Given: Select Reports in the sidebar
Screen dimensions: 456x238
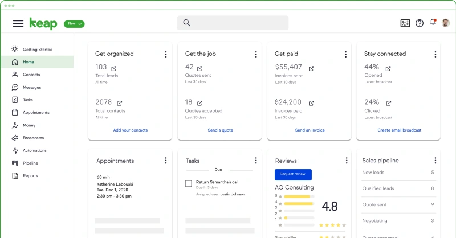Looking at the screenshot, I should tap(30, 175).
